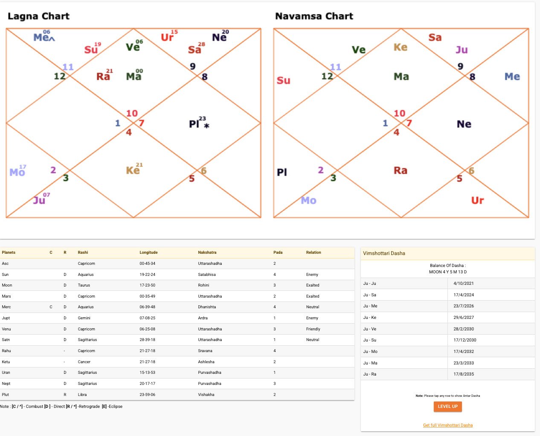This screenshot has height=436, width=540.
Task: Tap the Ju - Me dasha row
Action: pos(447,306)
